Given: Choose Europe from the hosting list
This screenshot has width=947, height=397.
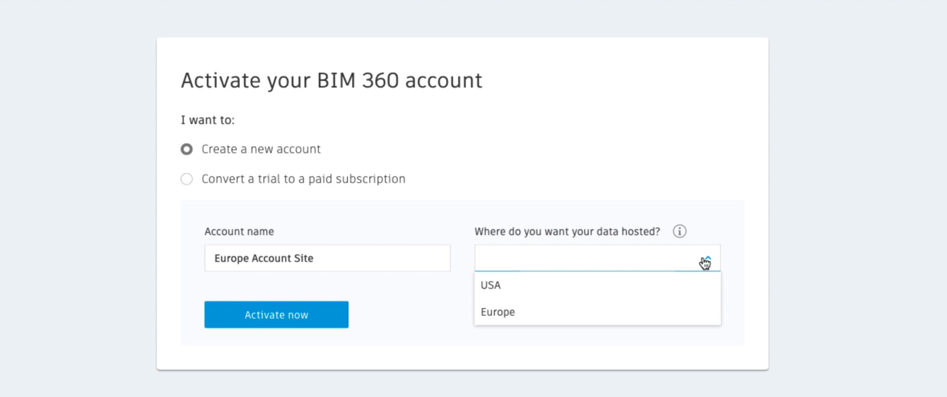Looking at the screenshot, I should point(598,312).
